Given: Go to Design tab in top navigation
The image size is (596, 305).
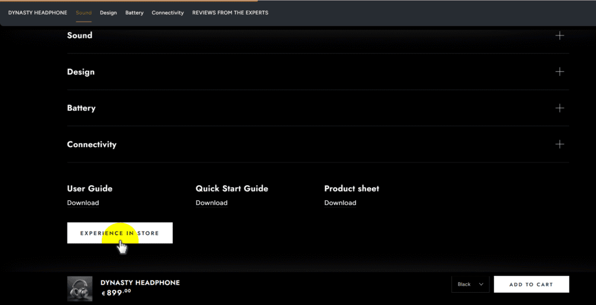Looking at the screenshot, I should tap(108, 13).
